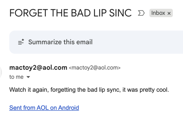183x126 pixels.
Task: Open bold sender name mactoy2@aol.com
Action: tap(38, 68)
